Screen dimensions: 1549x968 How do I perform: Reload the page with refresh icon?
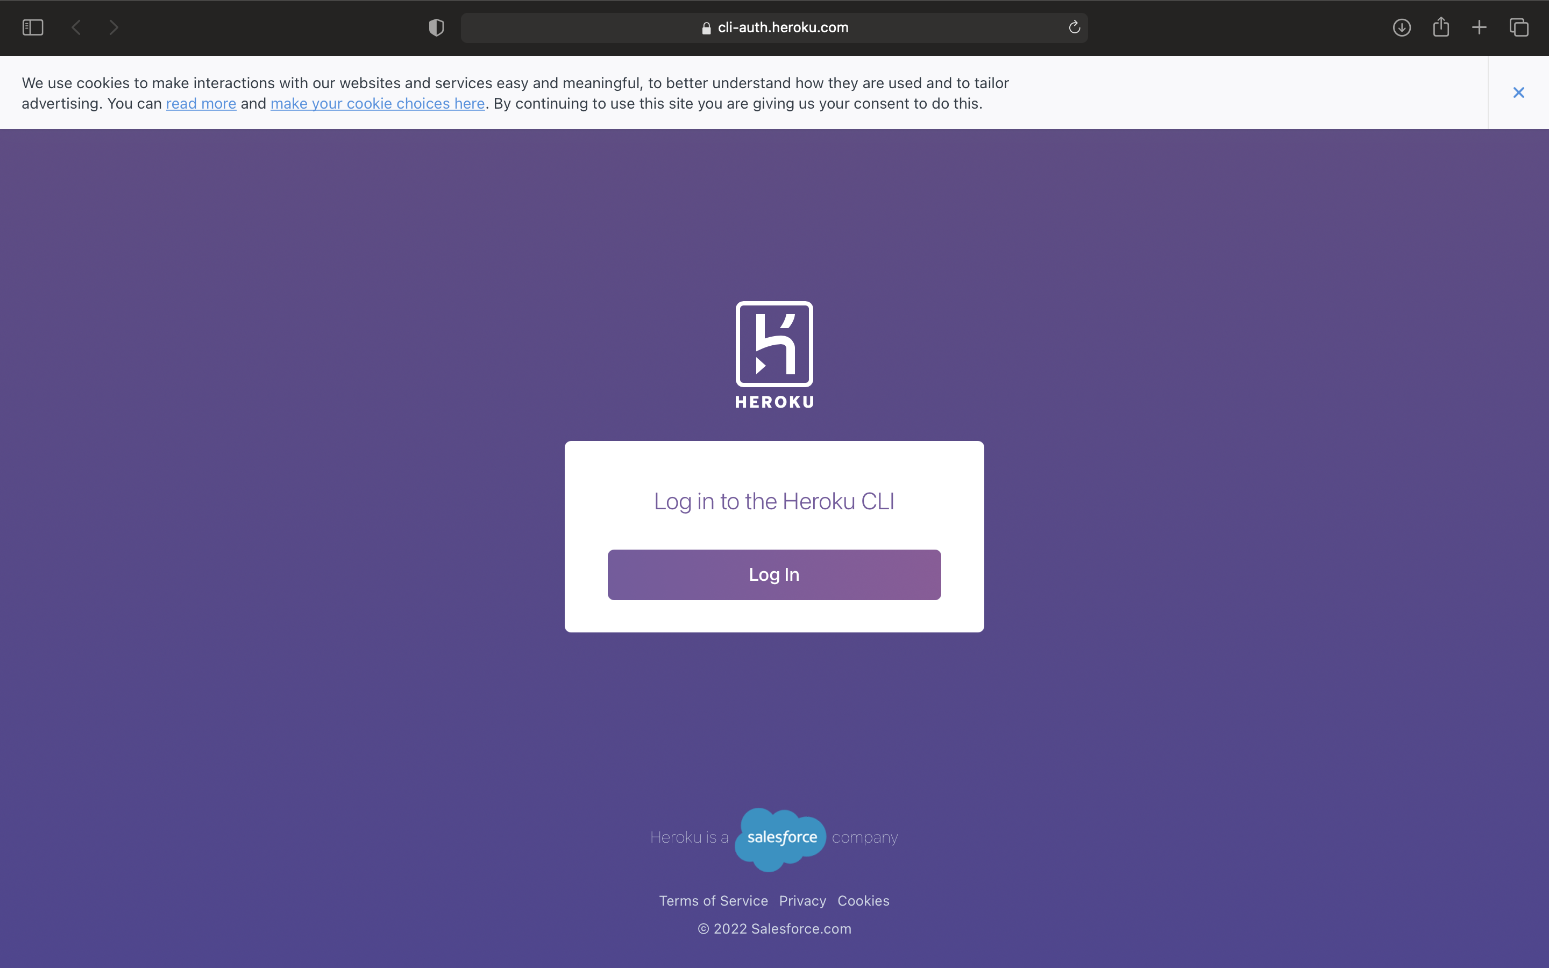coord(1074,27)
